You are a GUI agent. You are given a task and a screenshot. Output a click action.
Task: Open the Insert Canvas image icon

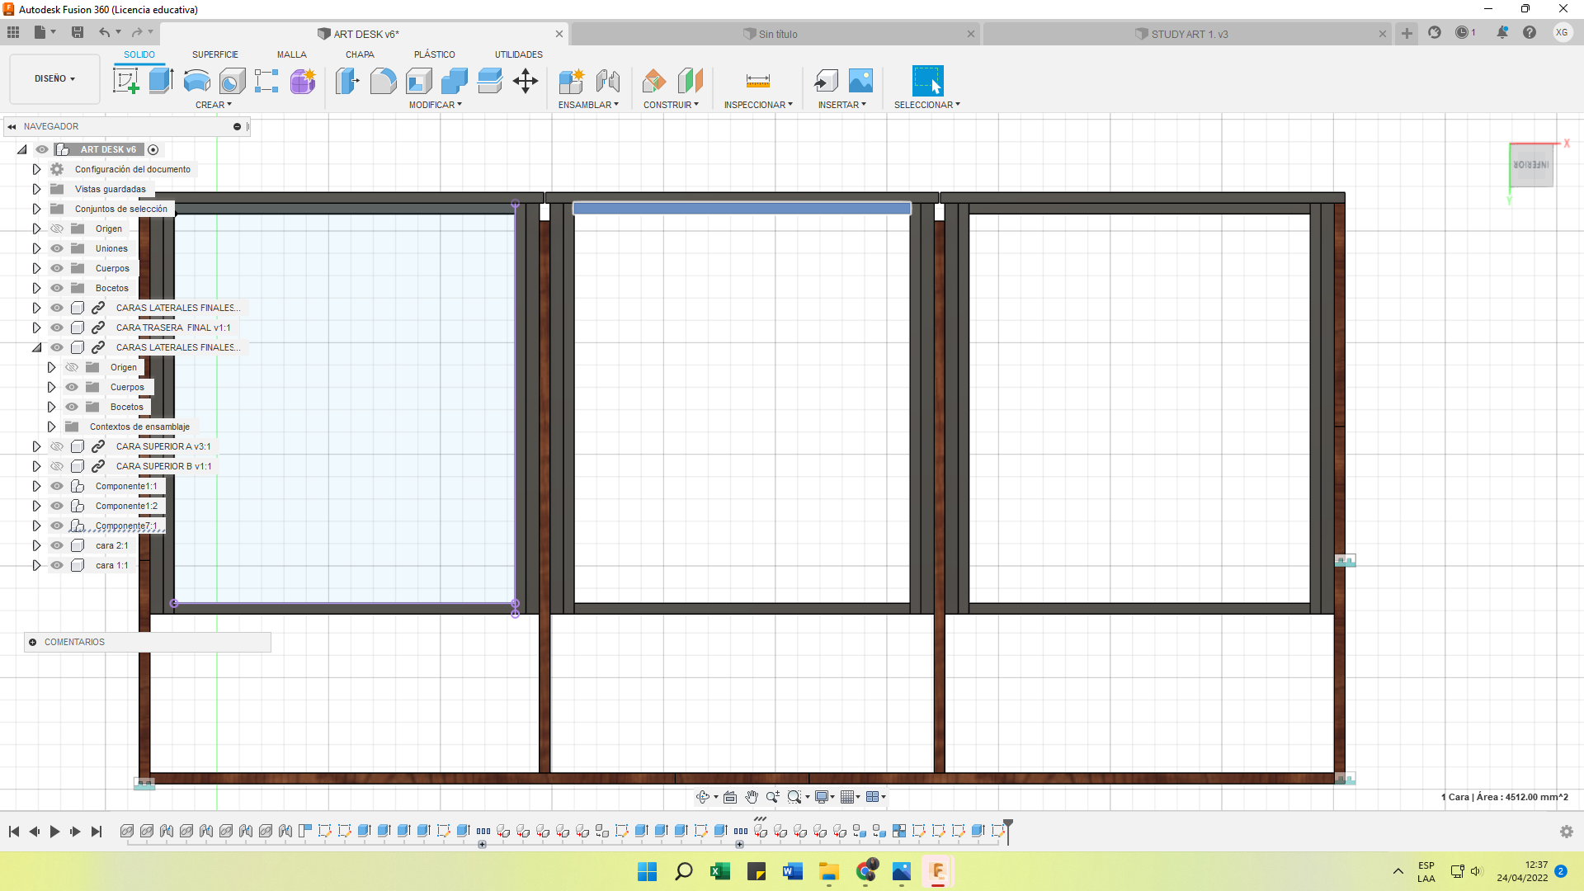click(x=860, y=81)
